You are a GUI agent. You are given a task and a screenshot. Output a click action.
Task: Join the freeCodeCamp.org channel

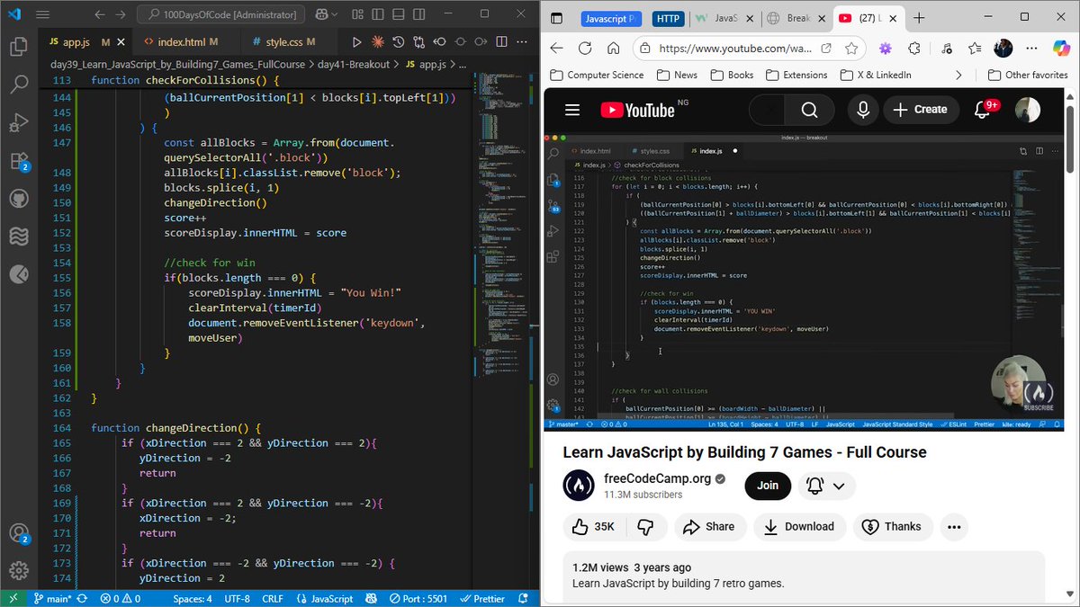tap(768, 486)
